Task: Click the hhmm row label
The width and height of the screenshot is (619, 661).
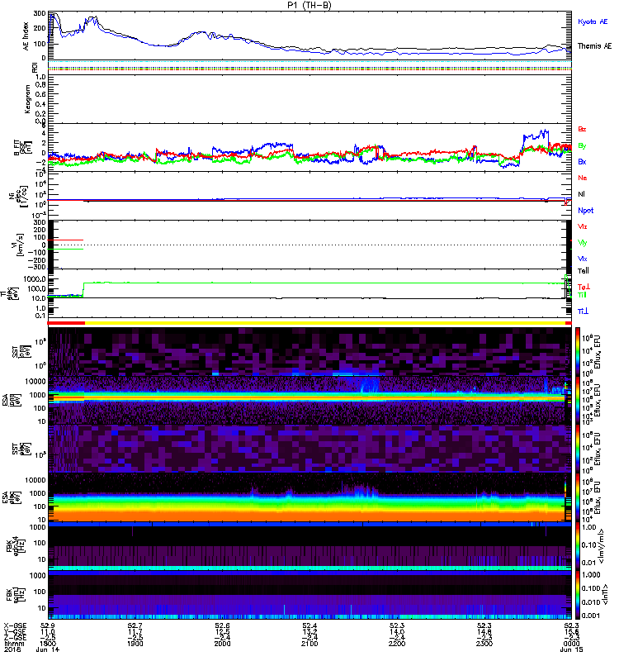Action: pos(14,644)
